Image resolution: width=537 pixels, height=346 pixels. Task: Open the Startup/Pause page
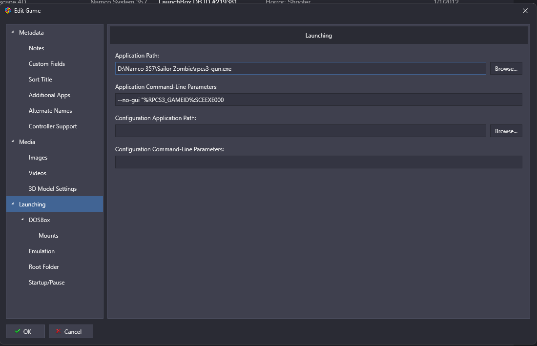(x=46, y=283)
